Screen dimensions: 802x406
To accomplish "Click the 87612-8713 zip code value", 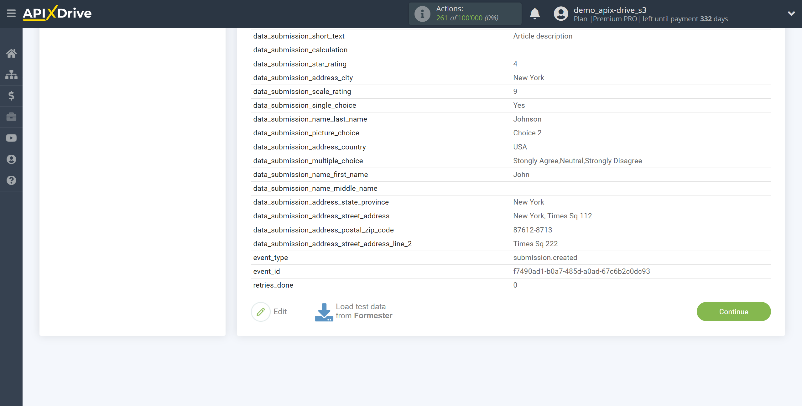I will (533, 230).
